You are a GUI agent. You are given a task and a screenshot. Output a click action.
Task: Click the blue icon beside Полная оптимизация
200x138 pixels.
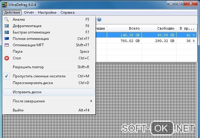coord(7,39)
